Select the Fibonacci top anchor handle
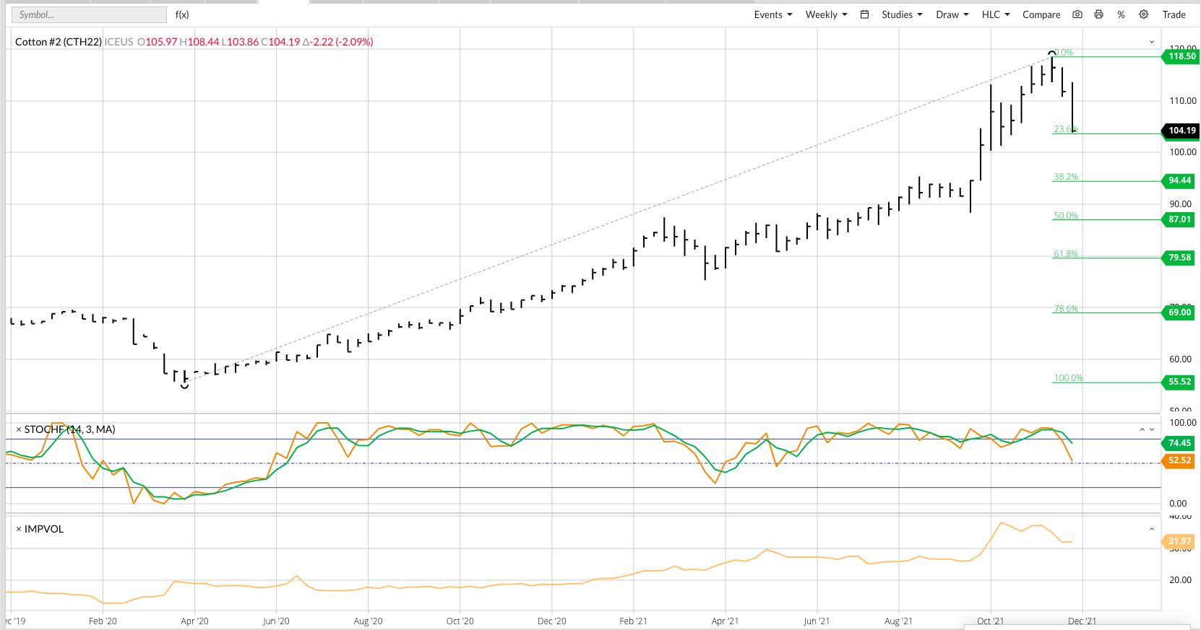The width and height of the screenshot is (1201, 630). tap(1052, 53)
